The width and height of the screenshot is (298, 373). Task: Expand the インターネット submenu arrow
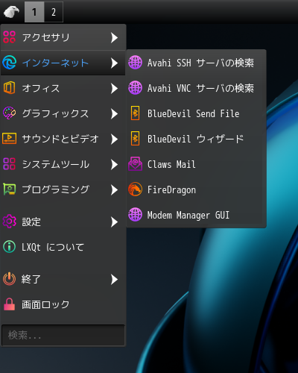114,63
